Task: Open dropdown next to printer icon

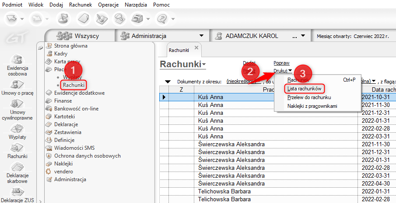Action: click(x=147, y=19)
